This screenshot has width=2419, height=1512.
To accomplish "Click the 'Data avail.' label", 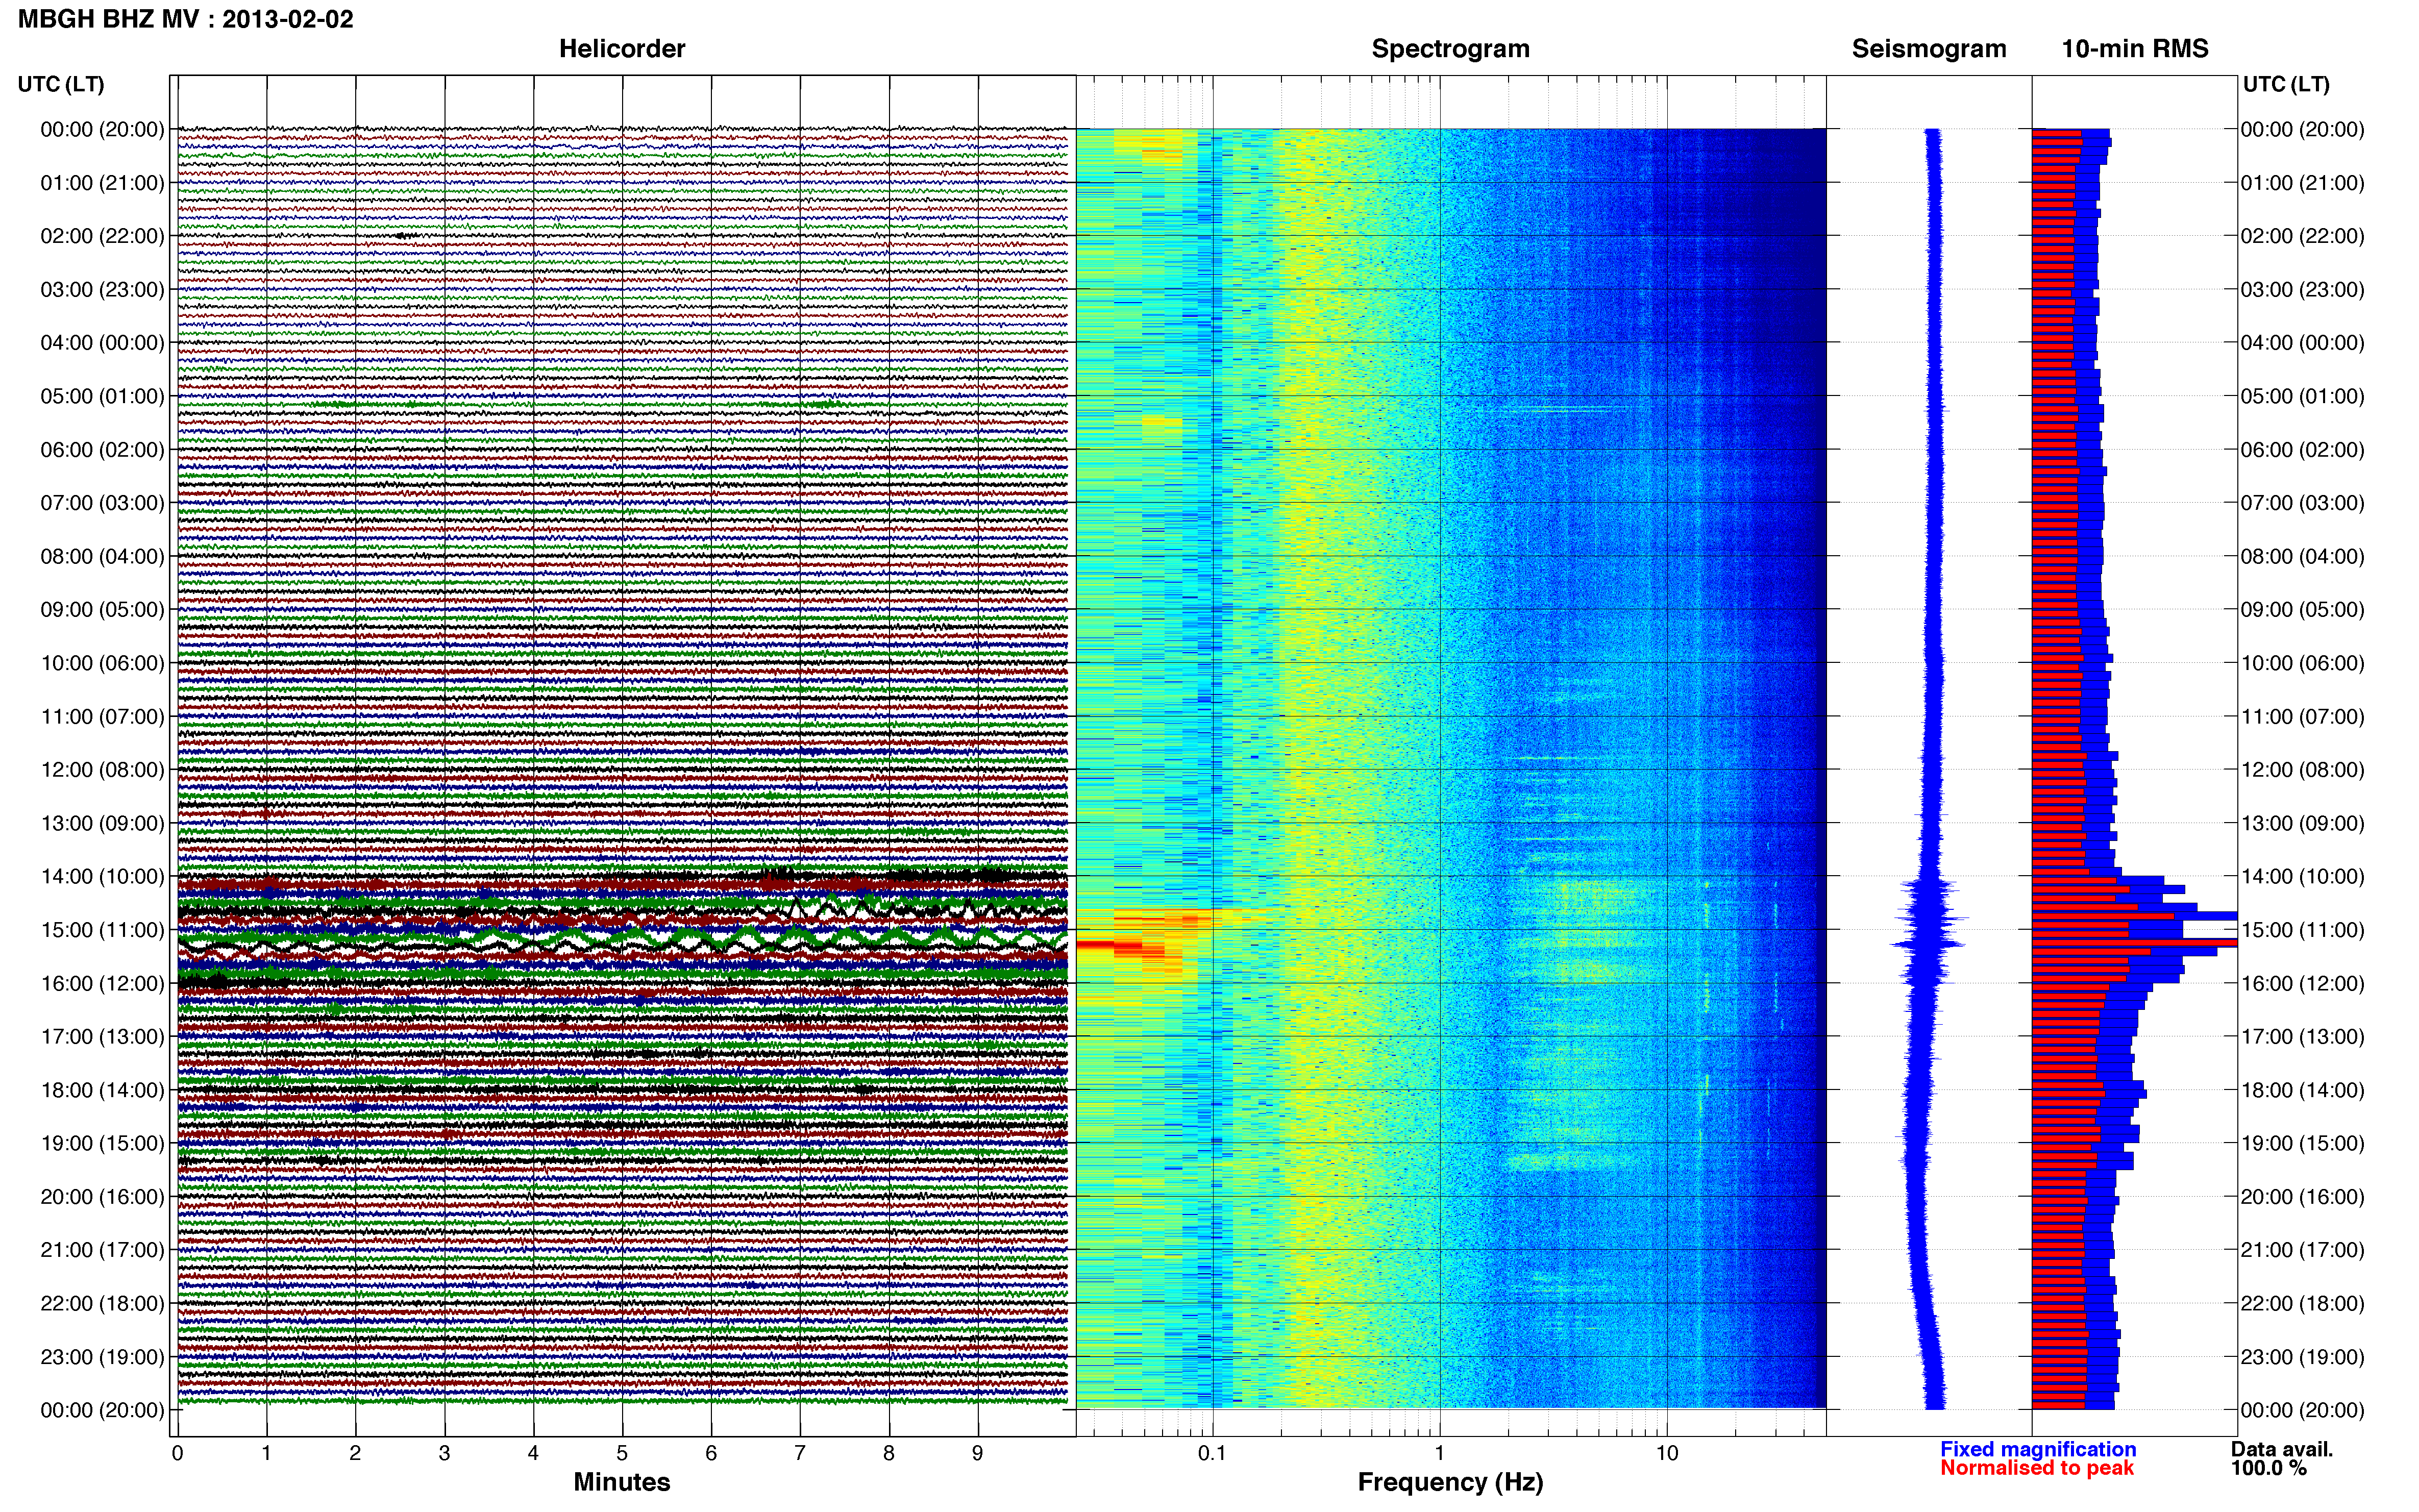I will 2281,1449.
